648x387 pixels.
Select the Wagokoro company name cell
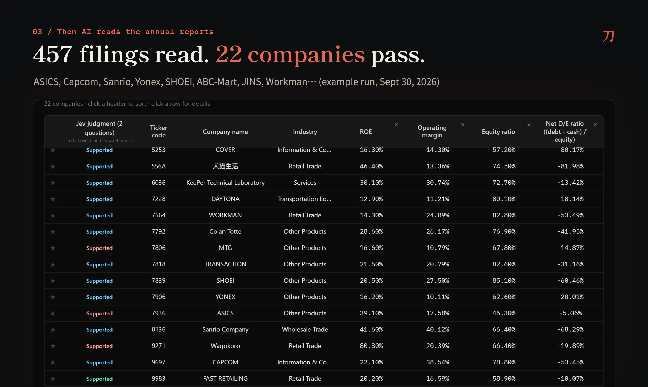point(225,346)
